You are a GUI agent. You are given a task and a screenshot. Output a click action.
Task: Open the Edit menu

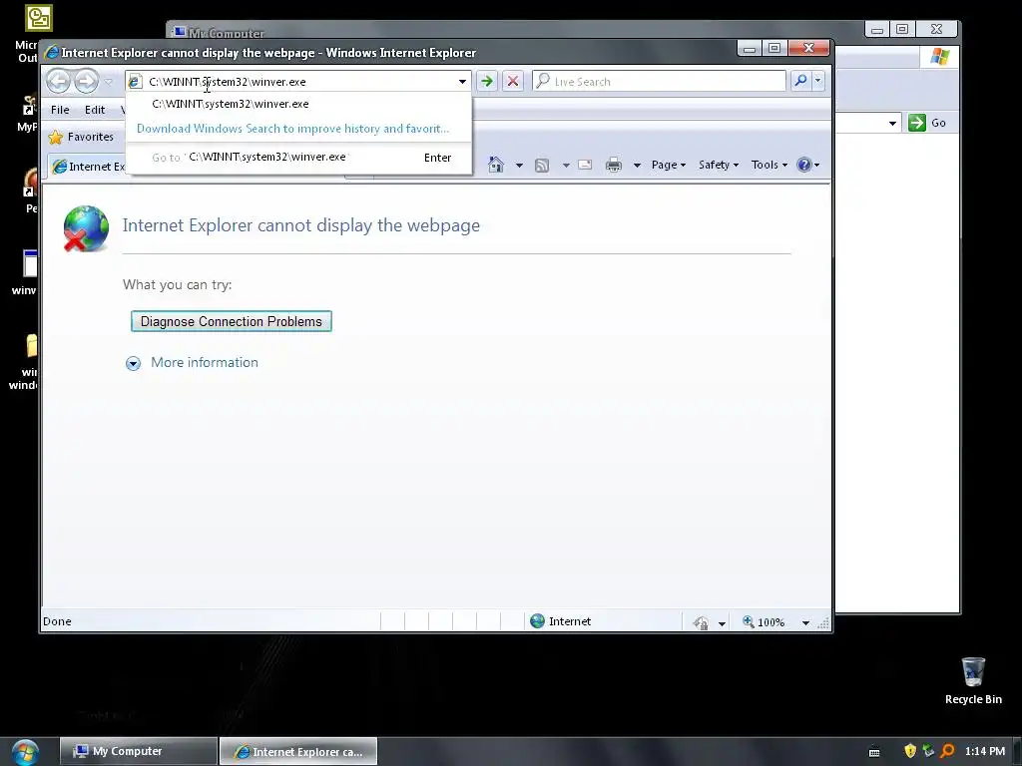point(95,110)
